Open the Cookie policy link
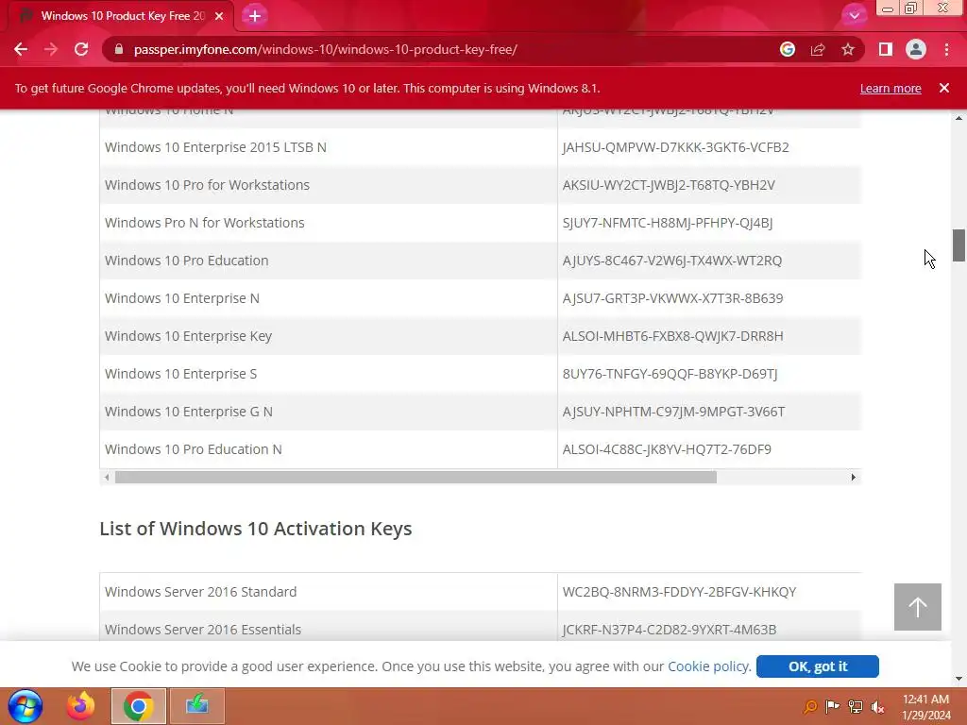The height and width of the screenshot is (725, 967). click(708, 666)
